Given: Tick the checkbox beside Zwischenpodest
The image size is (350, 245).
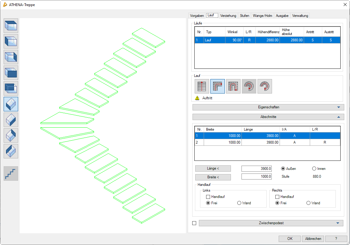Looking at the screenshot, I should pyautogui.click(x=194, y=223).
